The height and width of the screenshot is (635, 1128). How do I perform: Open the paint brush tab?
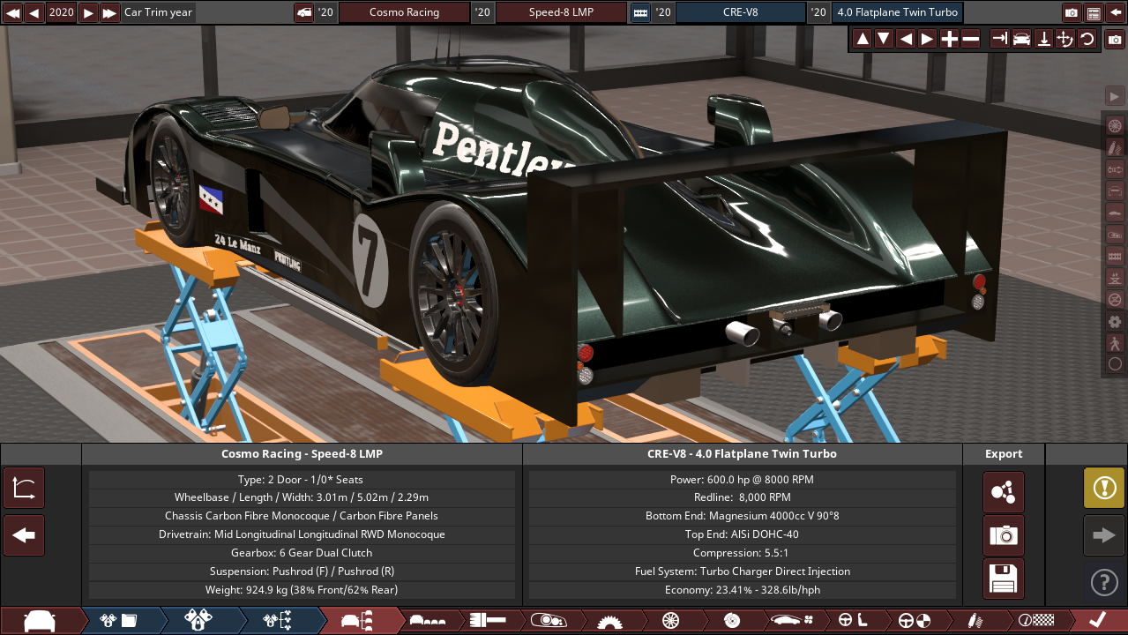tap(488, 621)
